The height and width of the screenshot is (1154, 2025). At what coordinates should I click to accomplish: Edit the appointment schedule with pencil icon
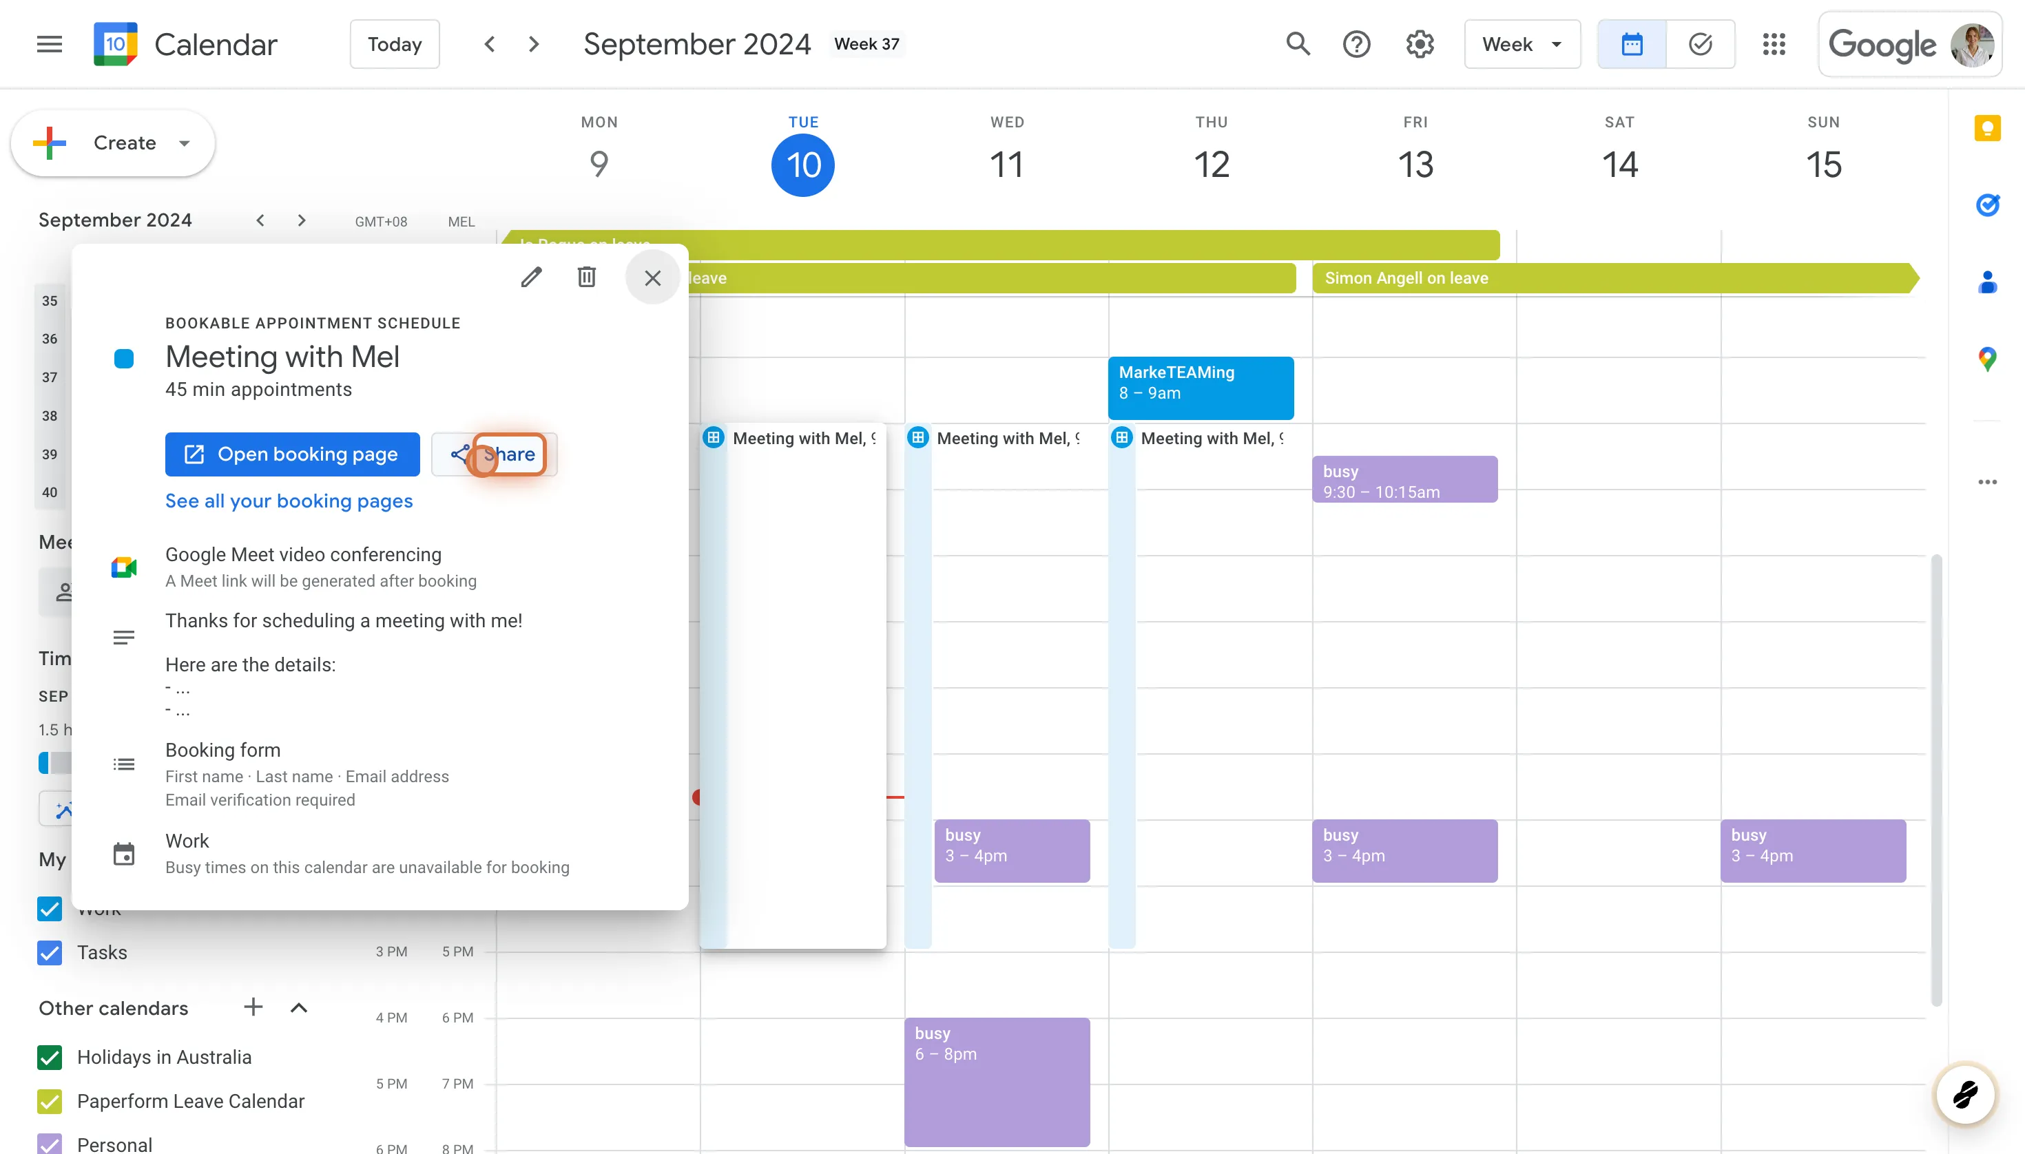click(531, 277)
